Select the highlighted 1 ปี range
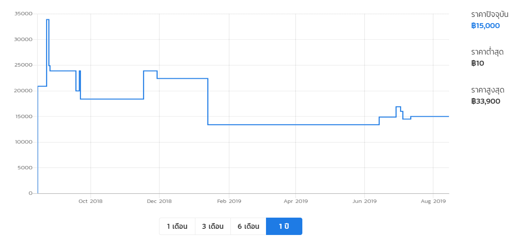This screenshot has width=520, height=242. tap(284, 226)
